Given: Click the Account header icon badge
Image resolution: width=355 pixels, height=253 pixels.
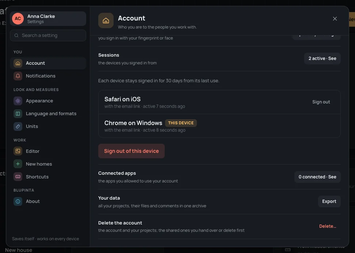Looking at the screenshot, I should 106,20.
